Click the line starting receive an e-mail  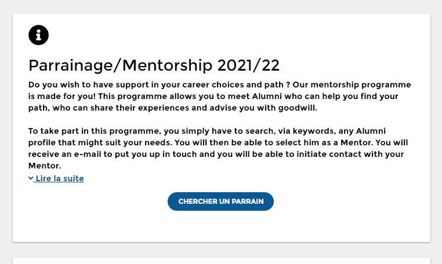pyautogui.click(x=216, y=154)
